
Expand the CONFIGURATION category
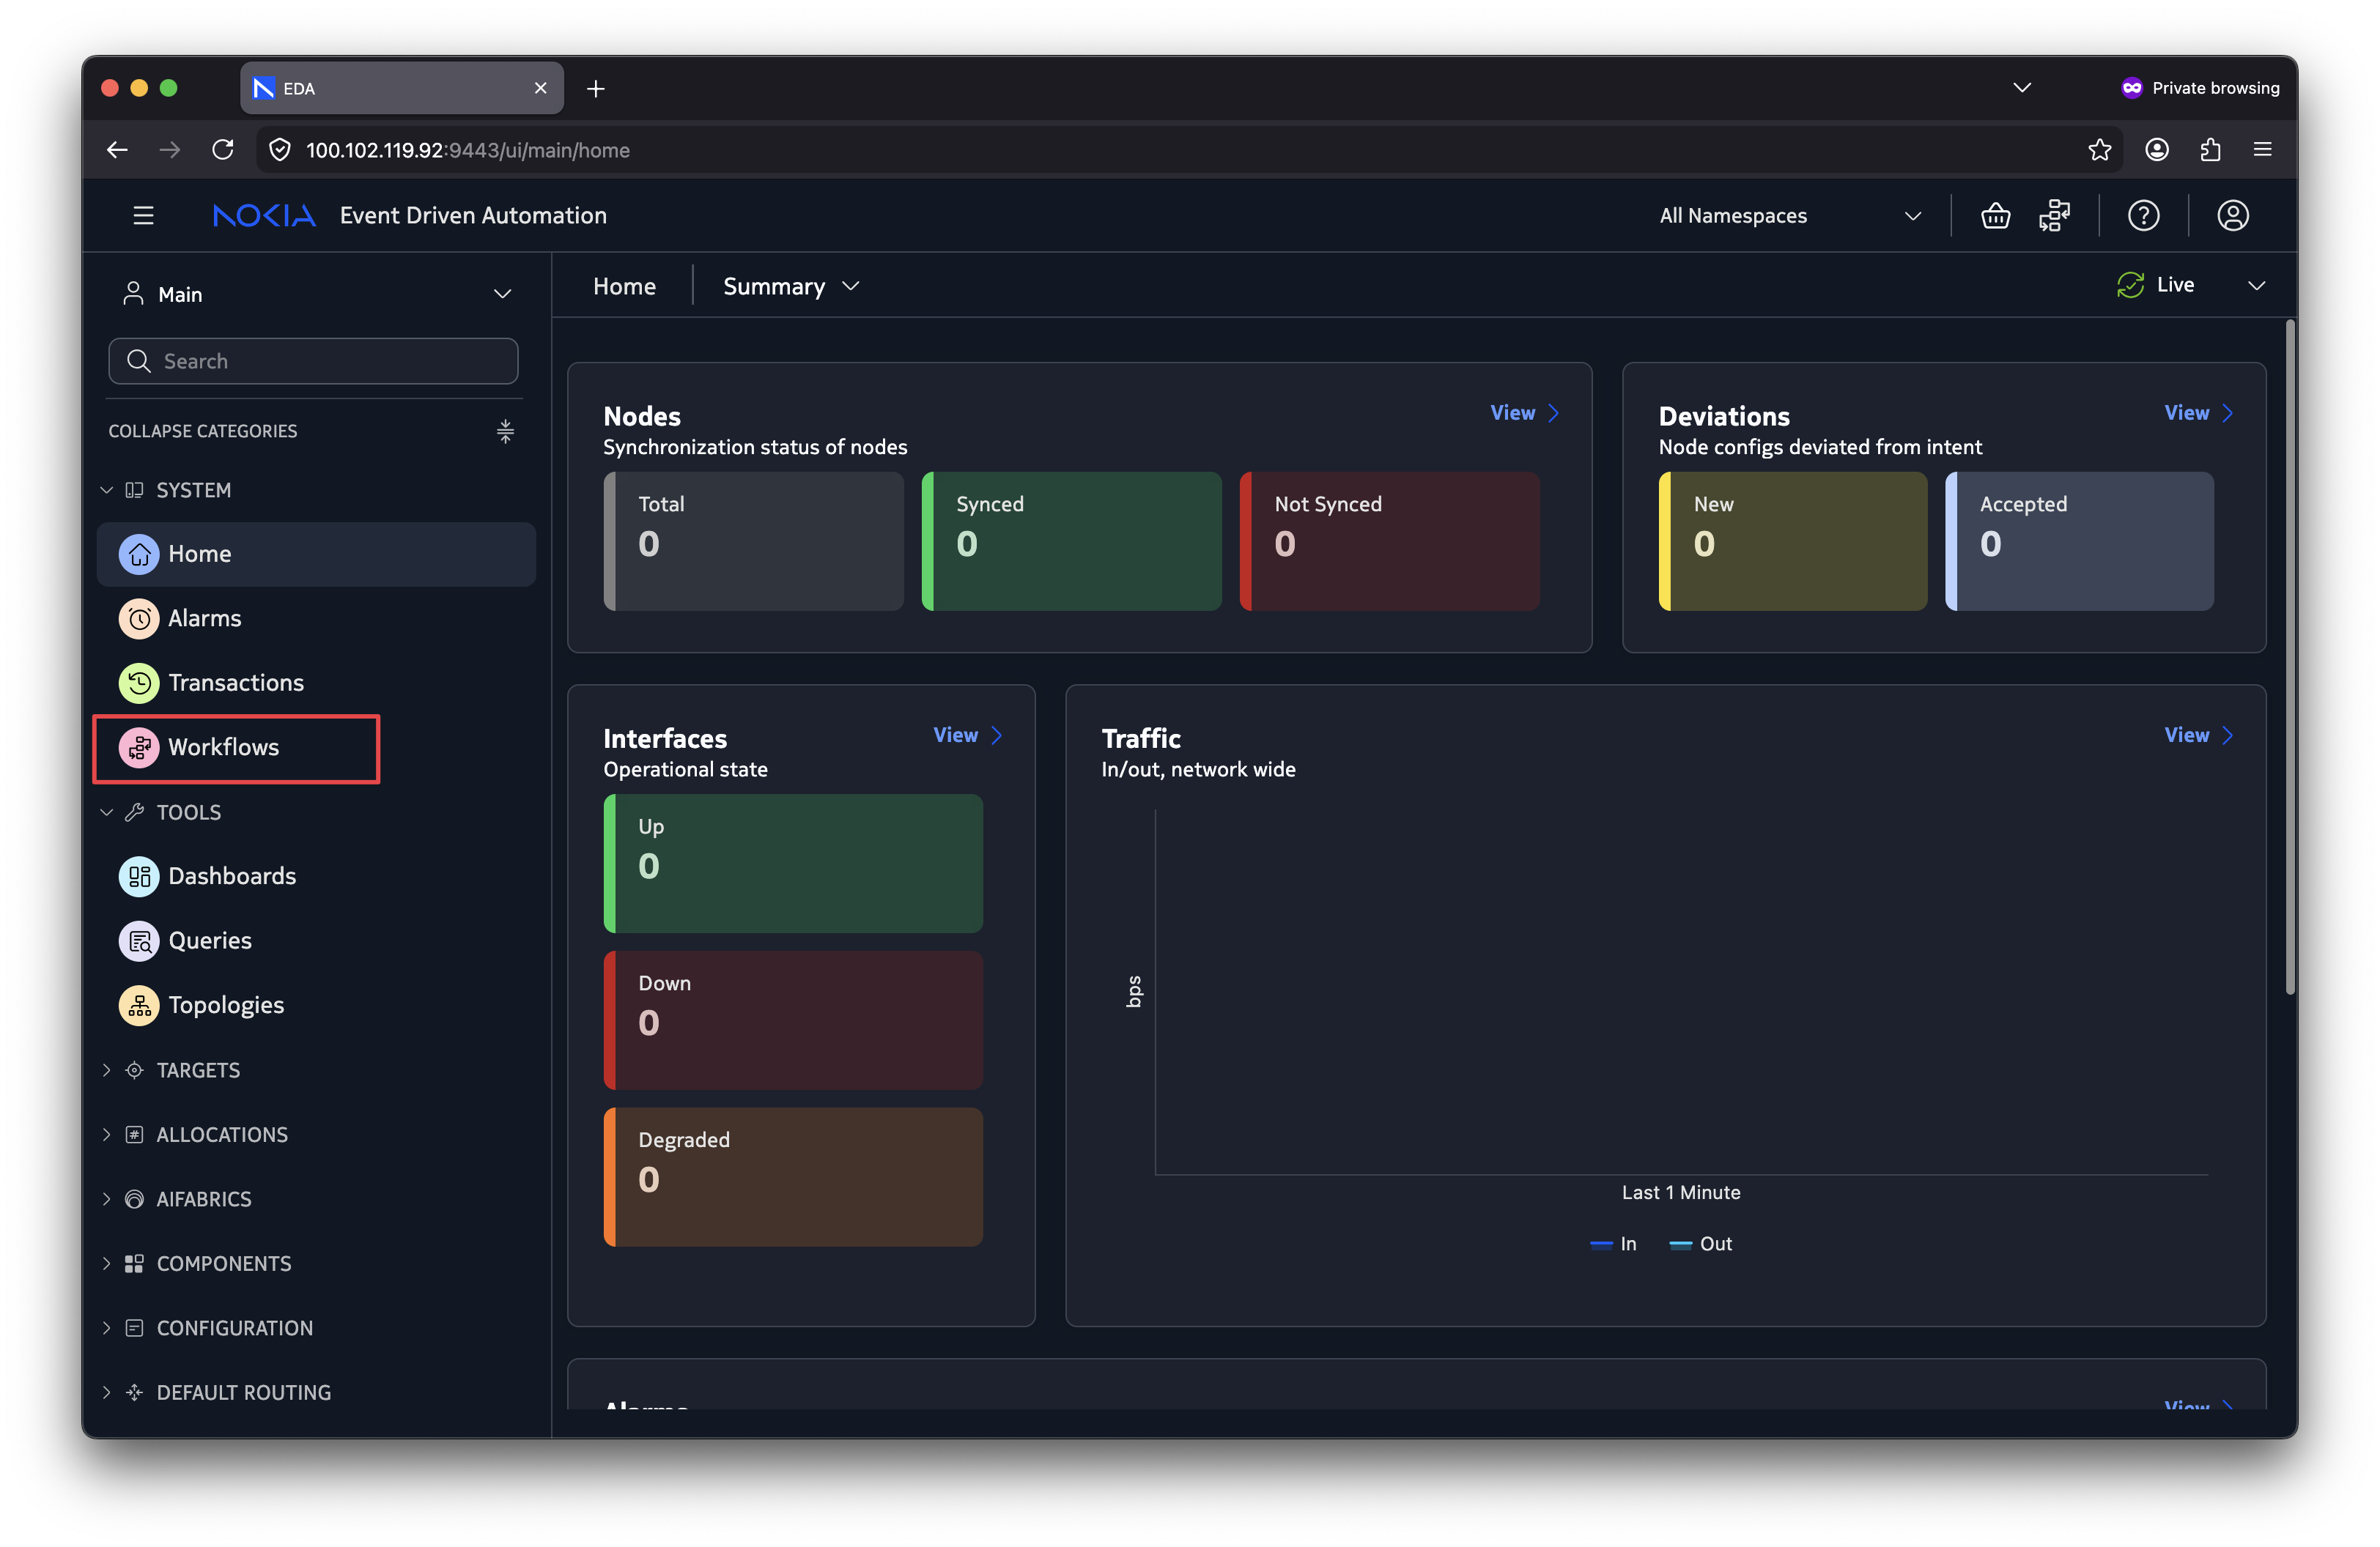[x=107, y=1328]
